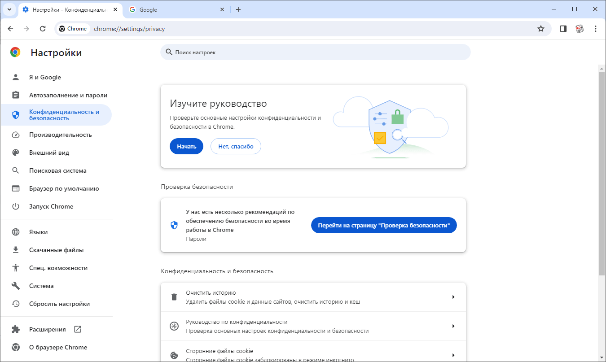Open the tab search dropdown arrow
The image size is (606, 362).
(x=9, y=9)
